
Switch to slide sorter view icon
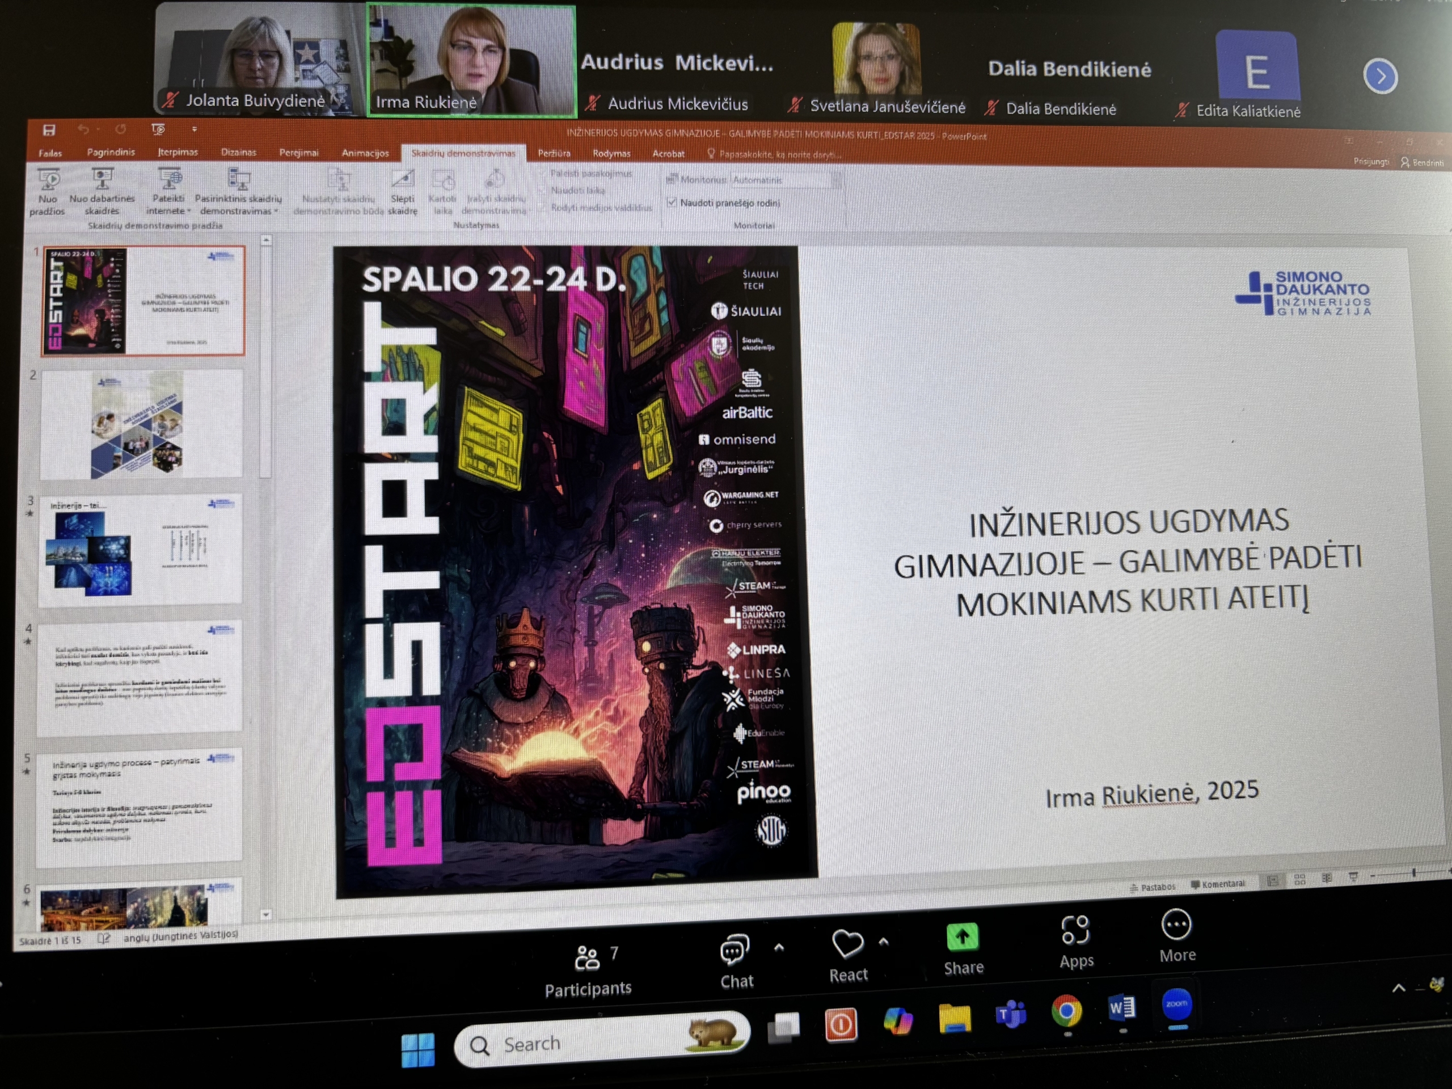pyautogui.click(x=1300, y=880)
